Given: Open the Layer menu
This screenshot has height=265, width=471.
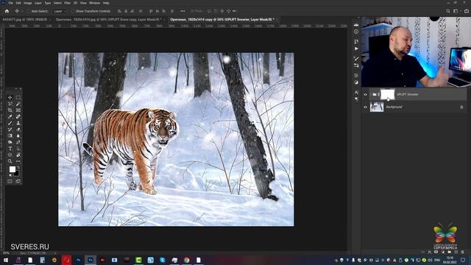Looking at the screenshot, I should pyautogui.click(x=38, y=3).
